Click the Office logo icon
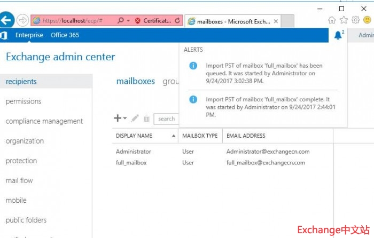 [4, 35]
